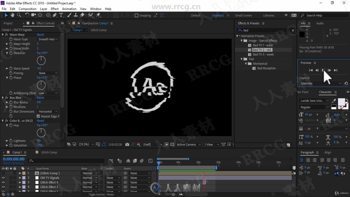Toggle the Box Blur fx switch

click(7, 98)
